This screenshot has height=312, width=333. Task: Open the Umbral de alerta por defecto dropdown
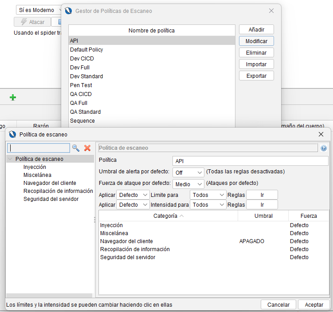188,172
